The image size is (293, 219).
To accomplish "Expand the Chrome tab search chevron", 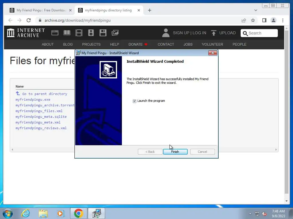I will coord(256,10).
